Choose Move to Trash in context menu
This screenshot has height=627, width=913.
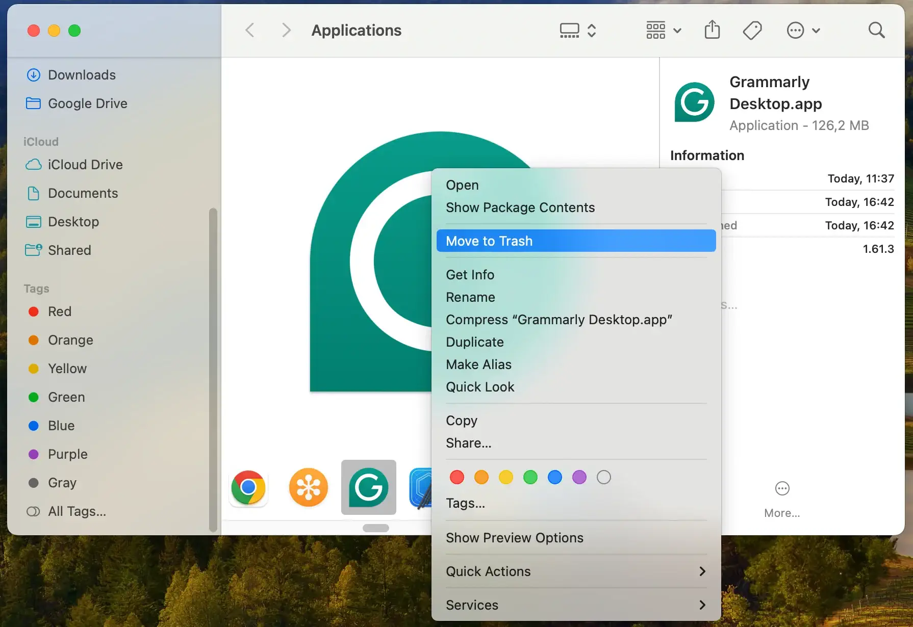point(576,241)
